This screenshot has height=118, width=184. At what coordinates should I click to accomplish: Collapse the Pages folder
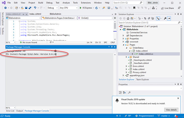[x=123, y=45]
